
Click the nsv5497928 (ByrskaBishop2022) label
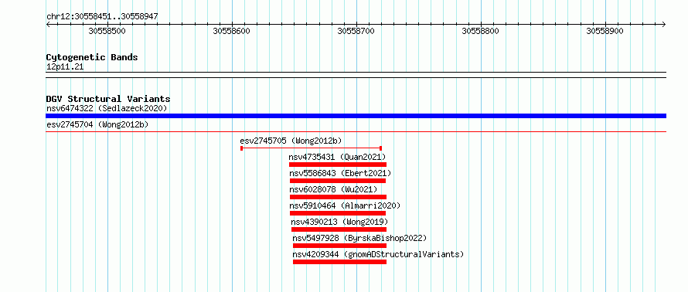point(359,239)
